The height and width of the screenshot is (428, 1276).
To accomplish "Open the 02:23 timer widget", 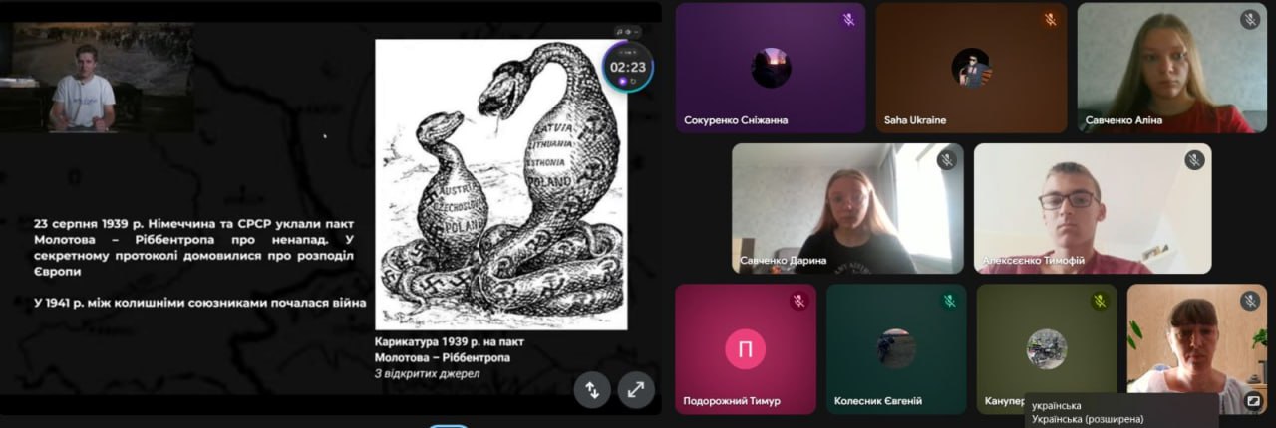I will tap(628, 68).
